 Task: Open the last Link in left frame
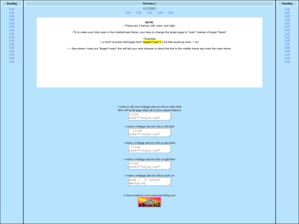click(12, 61)
